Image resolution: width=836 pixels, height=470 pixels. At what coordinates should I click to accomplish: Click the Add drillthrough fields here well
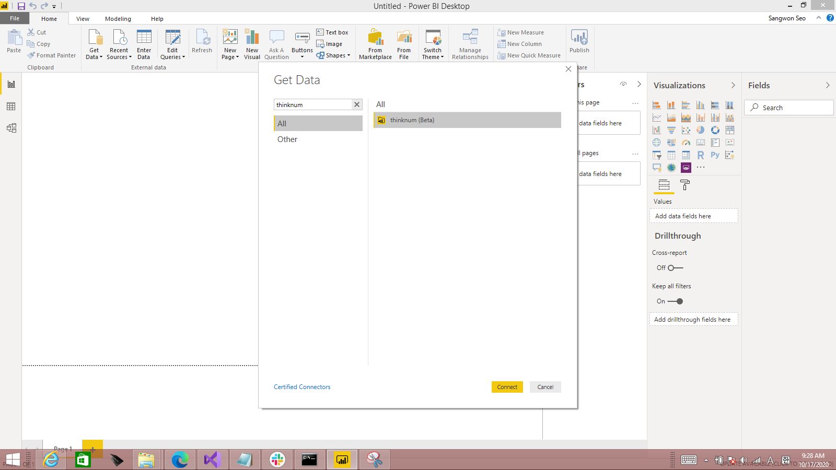coord(694,320)
